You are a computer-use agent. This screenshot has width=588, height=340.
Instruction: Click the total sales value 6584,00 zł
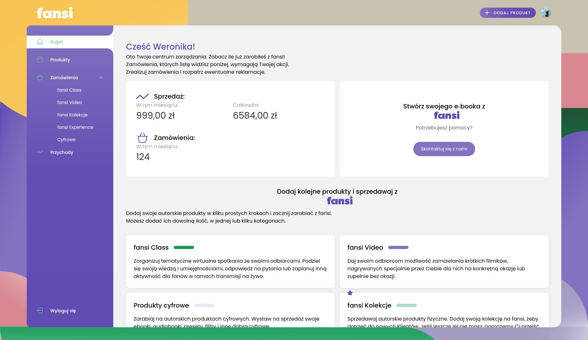click(x=255, y=115)
